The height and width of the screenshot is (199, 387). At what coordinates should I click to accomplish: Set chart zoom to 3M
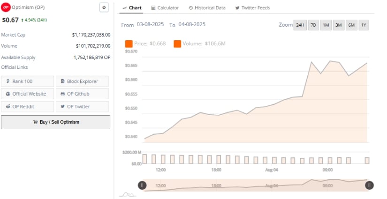pyautogui.click(x=339, y=25)
